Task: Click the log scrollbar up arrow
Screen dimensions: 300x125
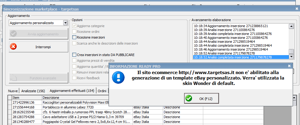Action: [x=292, y=27]
